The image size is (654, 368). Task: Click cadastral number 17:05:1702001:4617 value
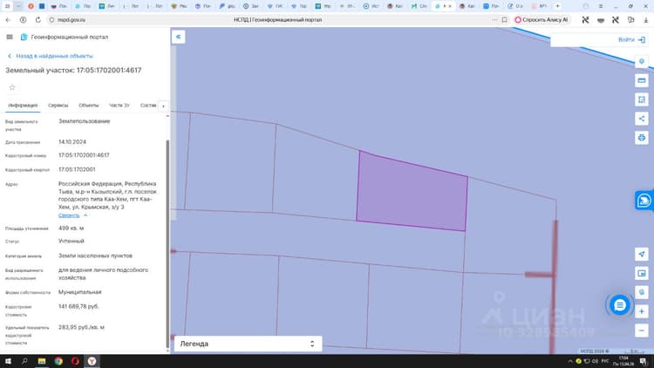(84, 155)
